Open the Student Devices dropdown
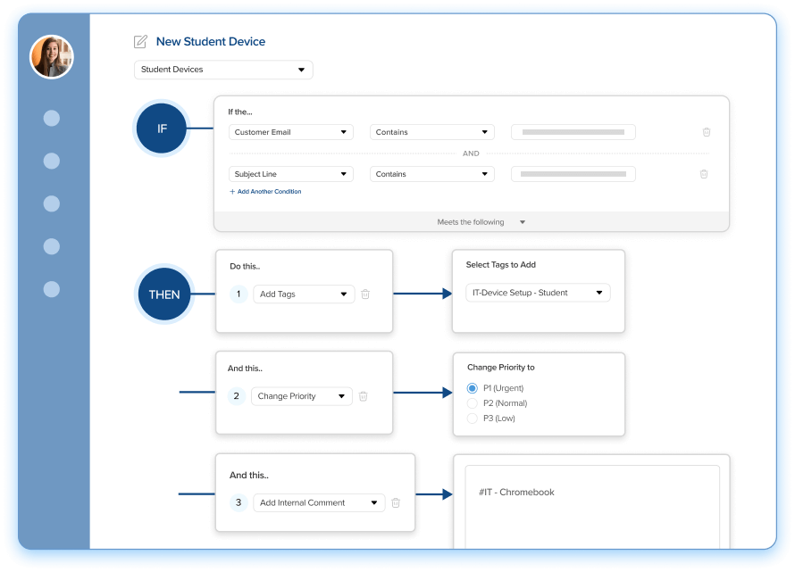This screenshot has width=795, height=572. coord(223,70)
